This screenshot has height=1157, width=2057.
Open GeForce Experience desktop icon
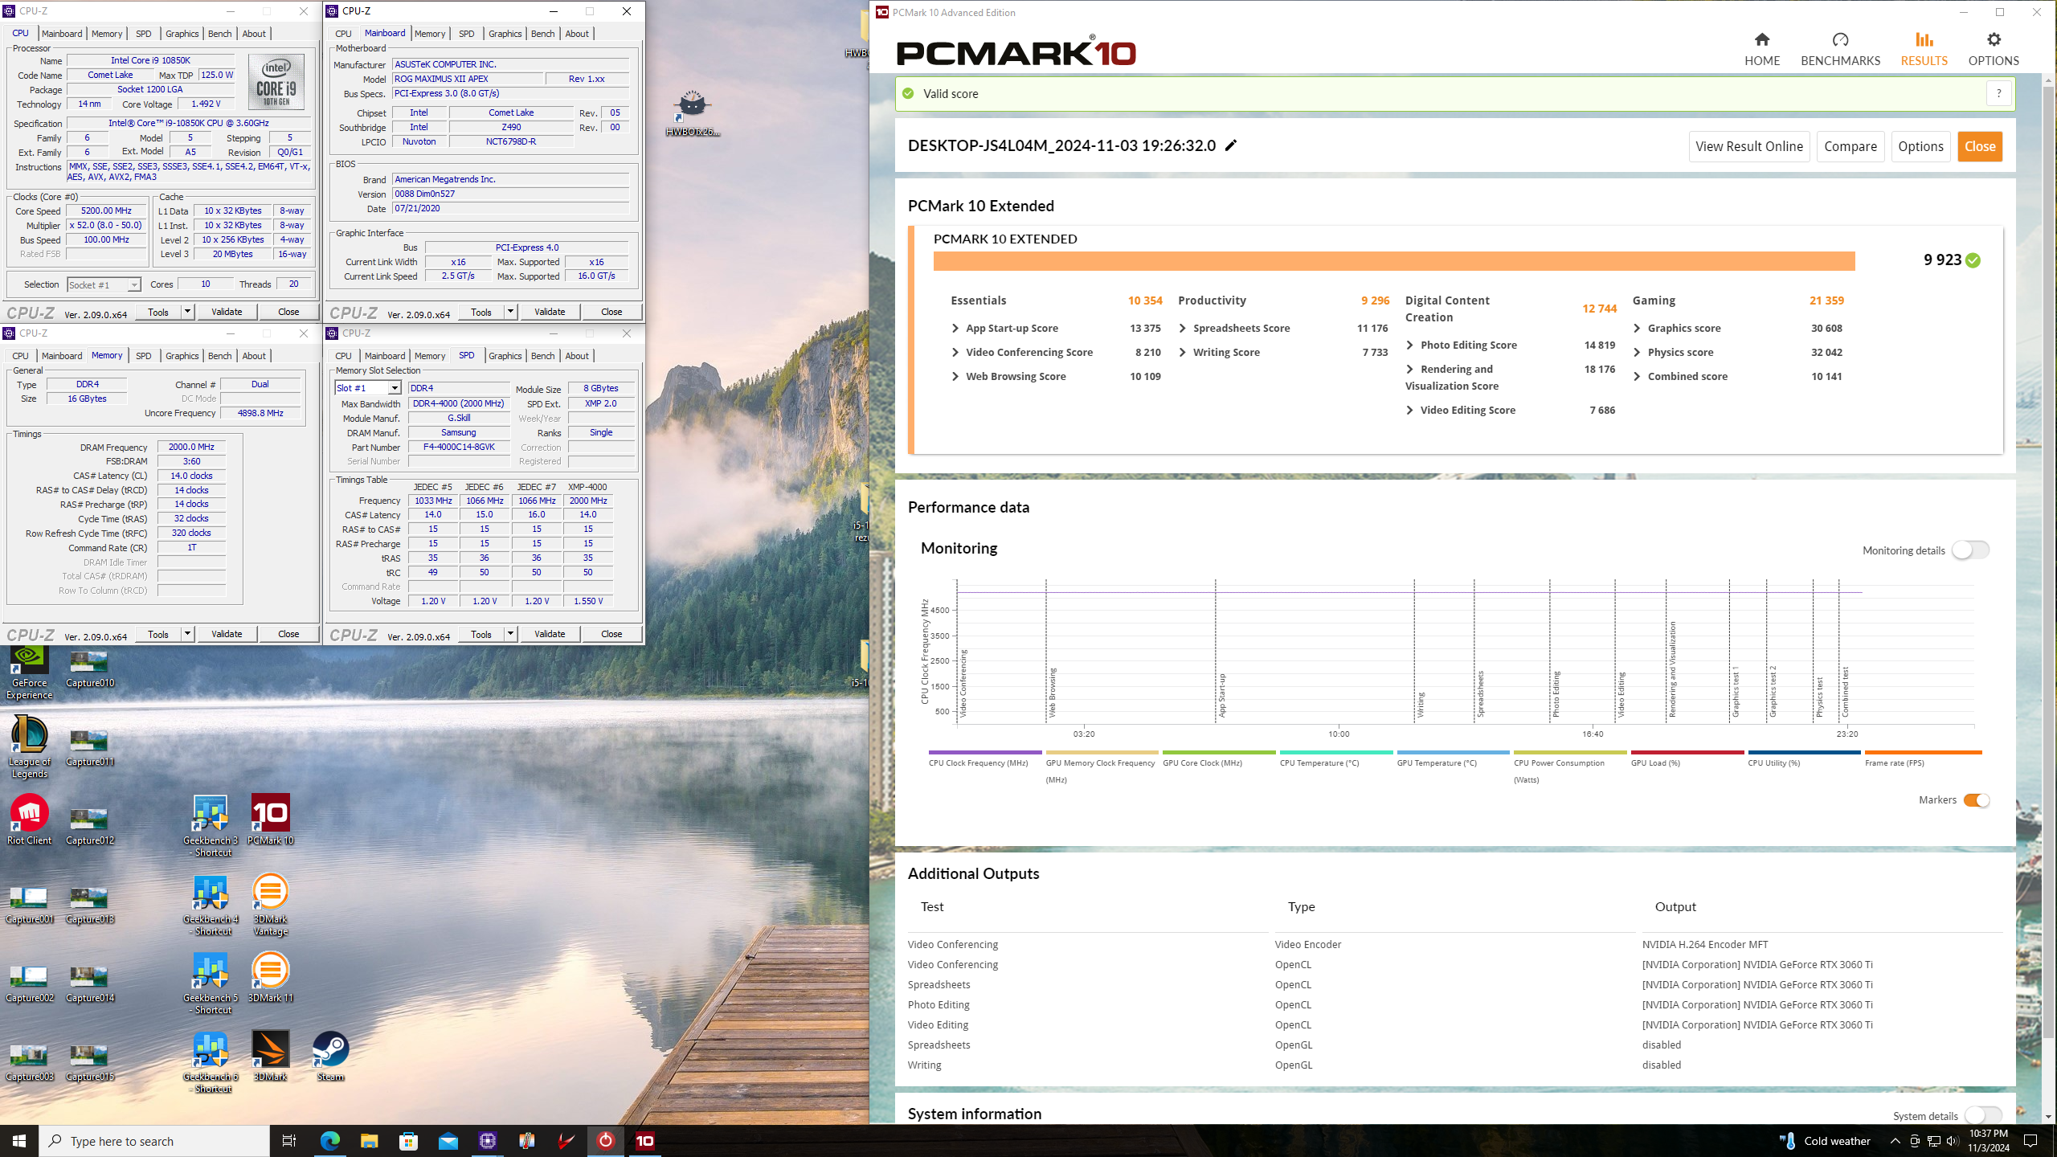click(30, 673)
